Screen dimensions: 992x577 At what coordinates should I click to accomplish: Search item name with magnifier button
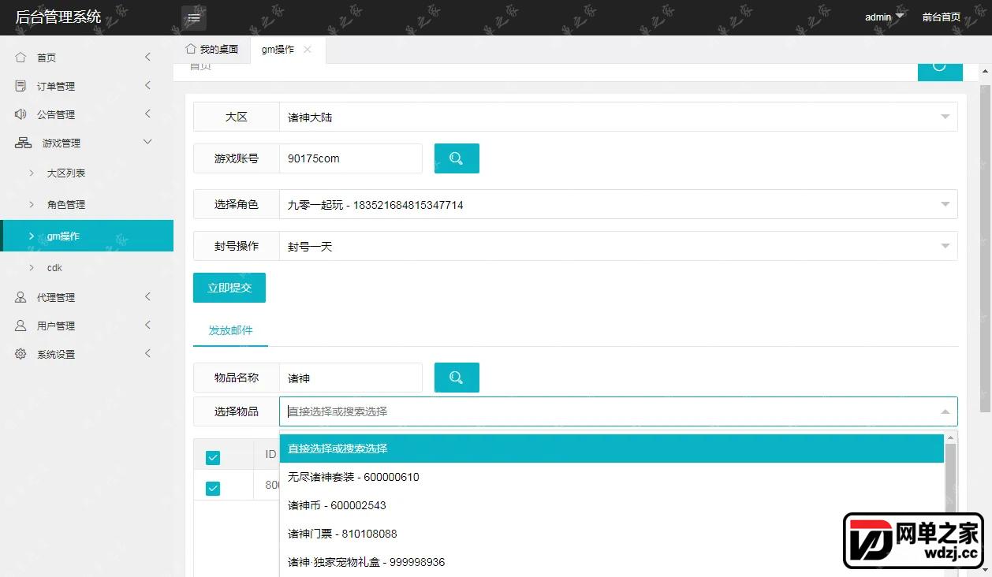pos(457,378)
